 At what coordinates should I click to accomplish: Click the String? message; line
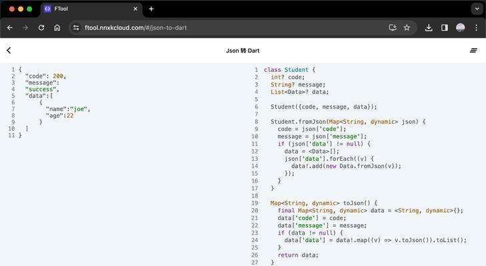[x=298, y=84]
